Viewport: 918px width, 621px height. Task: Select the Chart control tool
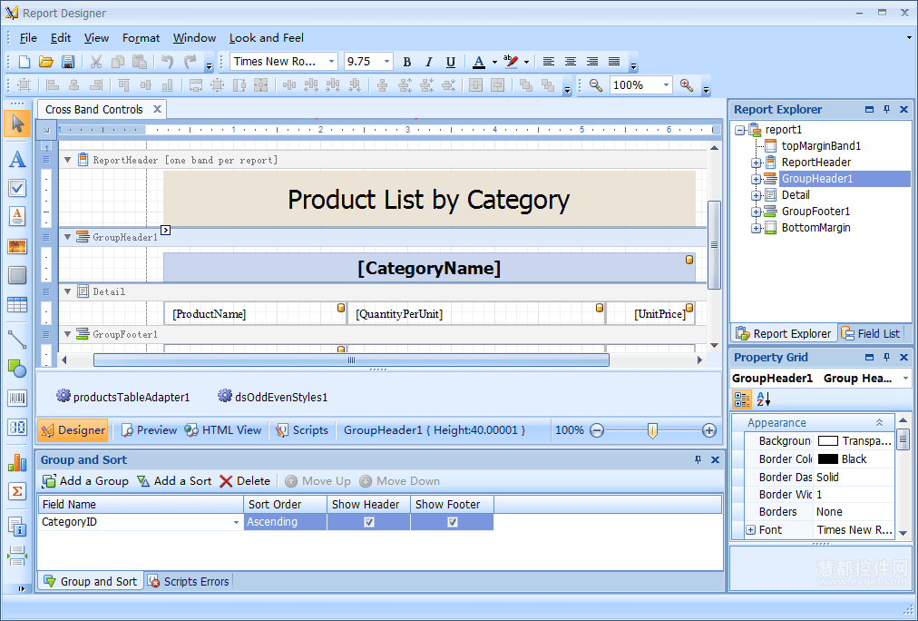tap(17, 463)
